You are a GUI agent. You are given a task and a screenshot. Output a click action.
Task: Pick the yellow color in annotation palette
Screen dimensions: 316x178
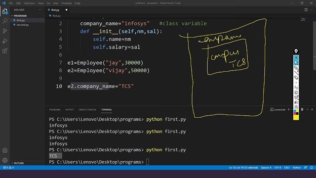point(297,111)
